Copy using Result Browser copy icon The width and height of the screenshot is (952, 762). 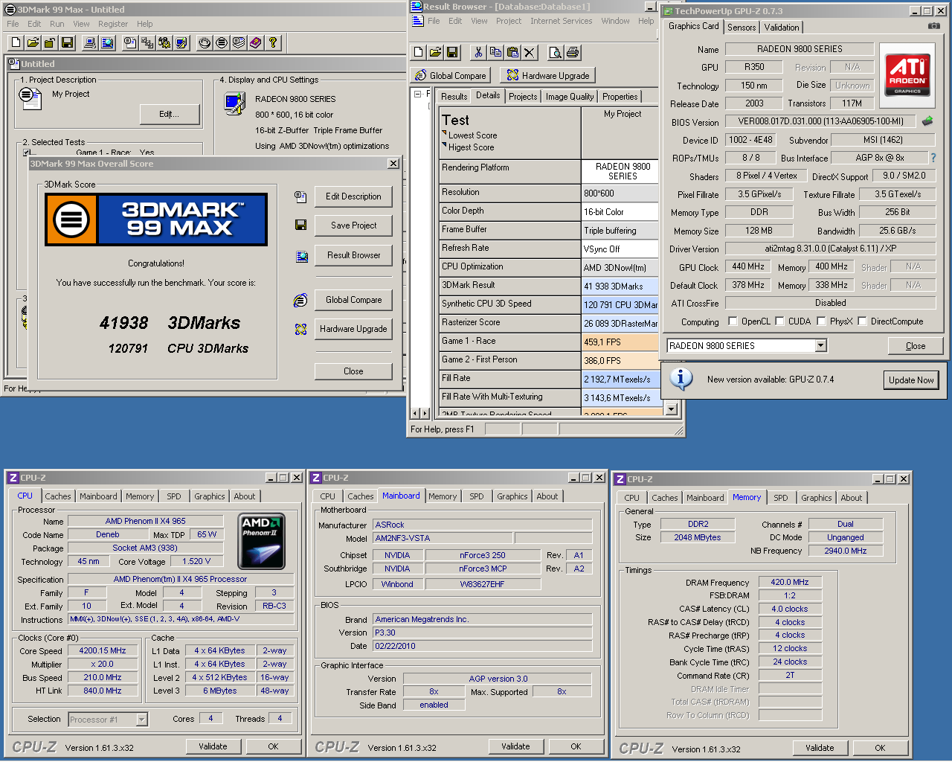pos(495,52)
